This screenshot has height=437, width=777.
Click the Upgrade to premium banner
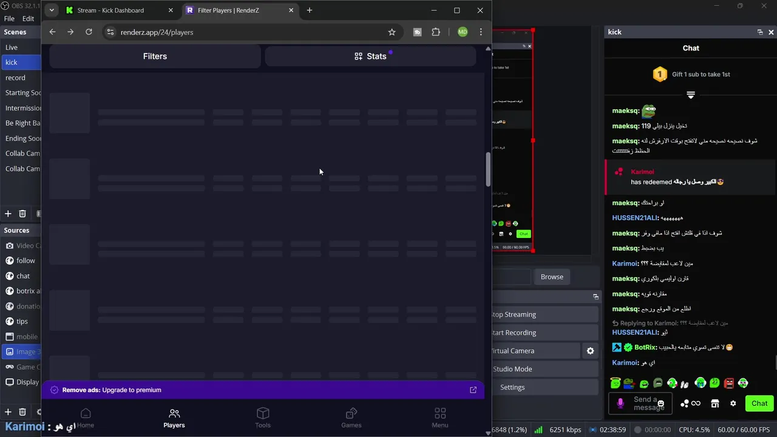263,390
